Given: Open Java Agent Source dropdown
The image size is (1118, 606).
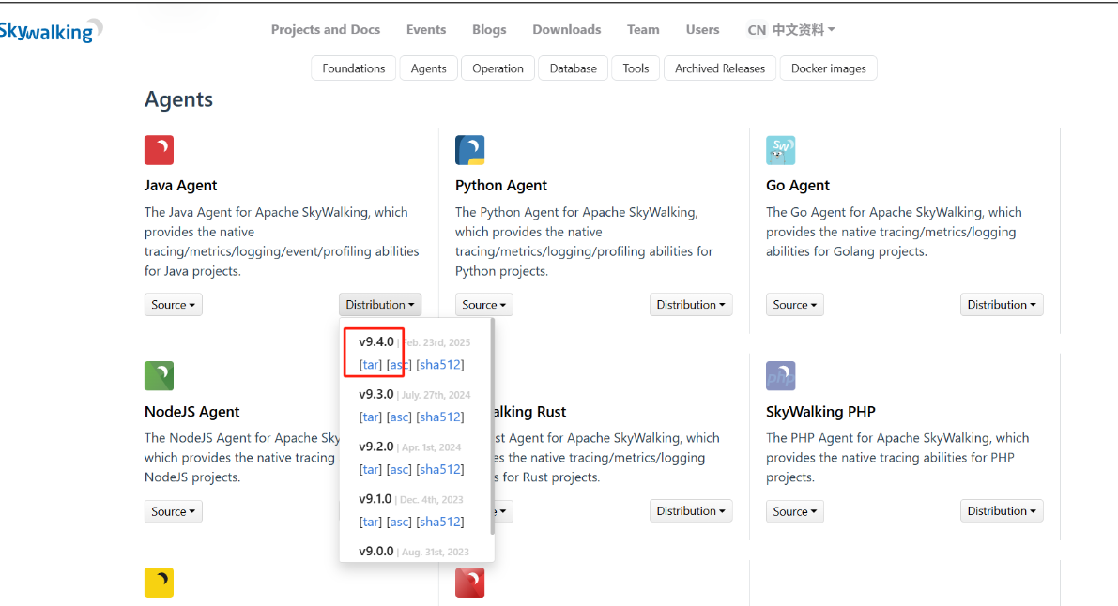Looking at the screenshot, I should pos(174,305).
